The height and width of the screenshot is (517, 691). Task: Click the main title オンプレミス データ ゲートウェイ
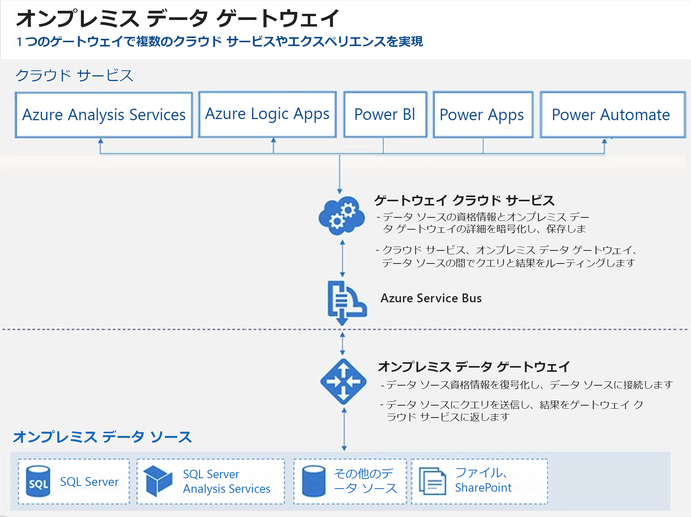click(178, 18)
